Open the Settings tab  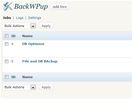click(35, 18)
